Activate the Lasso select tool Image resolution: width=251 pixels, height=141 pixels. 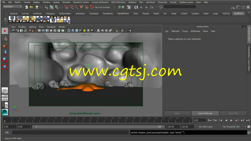(x=5, y=38)
